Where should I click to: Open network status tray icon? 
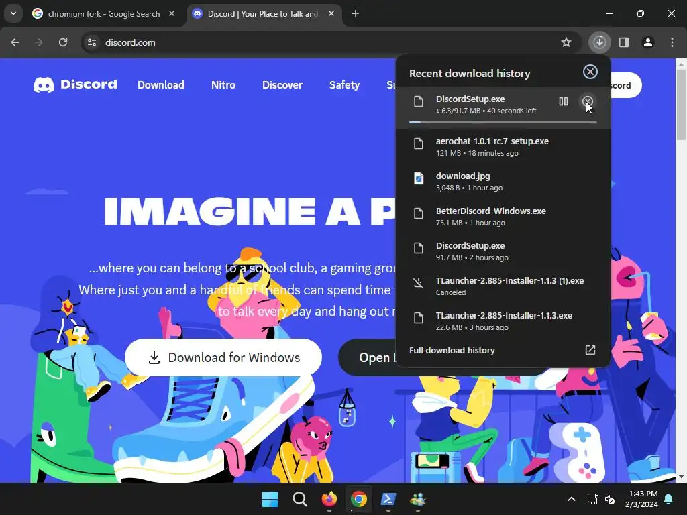(x=593, y=499)
